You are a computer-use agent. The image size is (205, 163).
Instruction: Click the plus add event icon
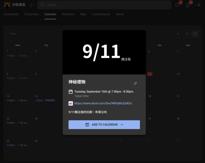178,34
